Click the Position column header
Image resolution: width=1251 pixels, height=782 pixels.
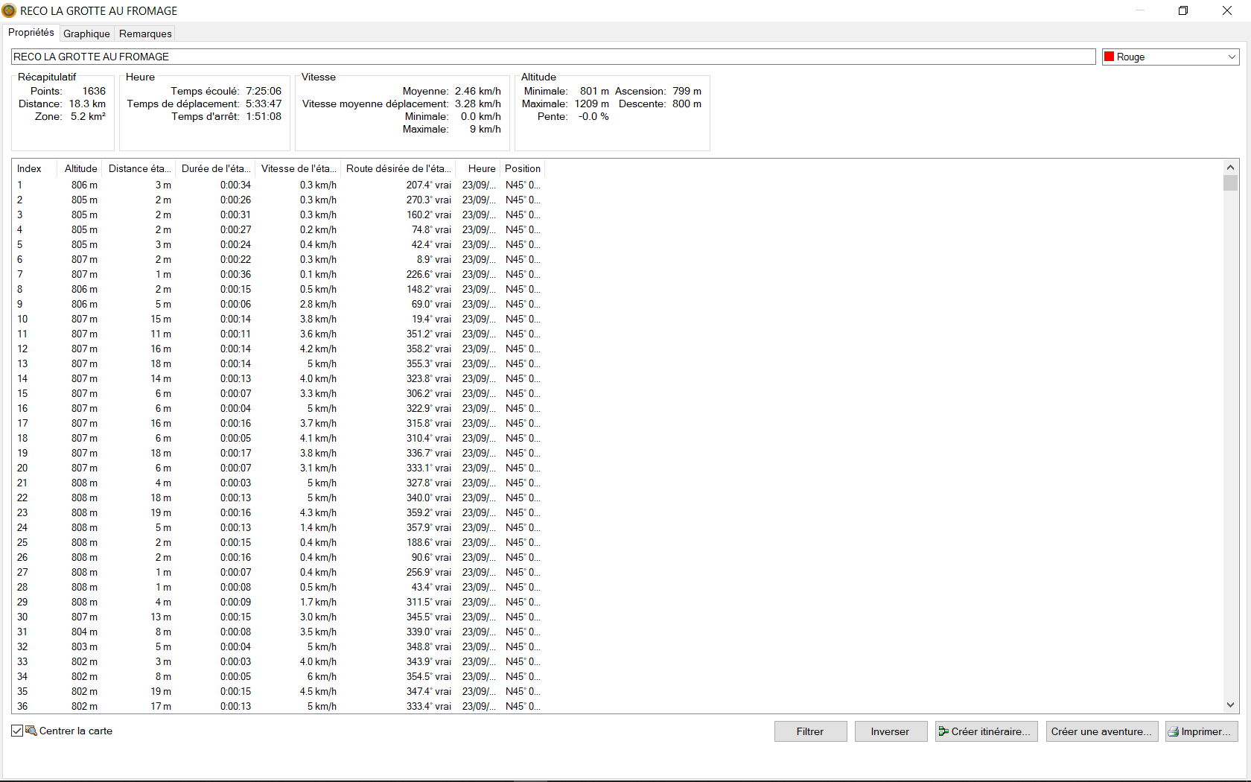tap(523, 168)
